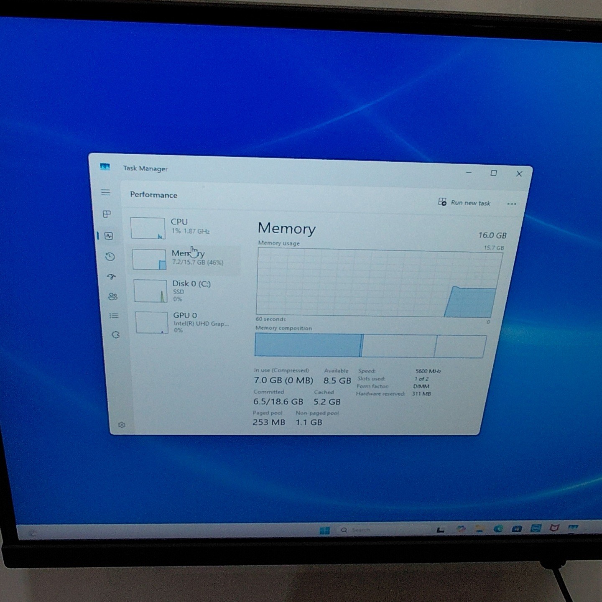Viewport: 602px width, 602px height.
Task: Open the three-dots more options menu
Action: point(512,204)
